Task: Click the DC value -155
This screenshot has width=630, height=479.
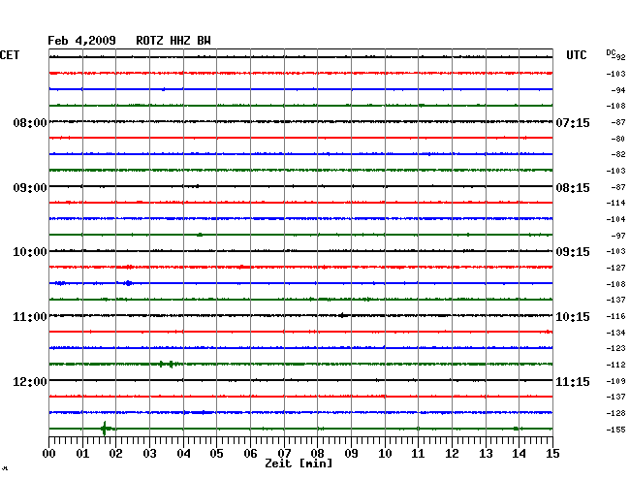Action: 615,430
